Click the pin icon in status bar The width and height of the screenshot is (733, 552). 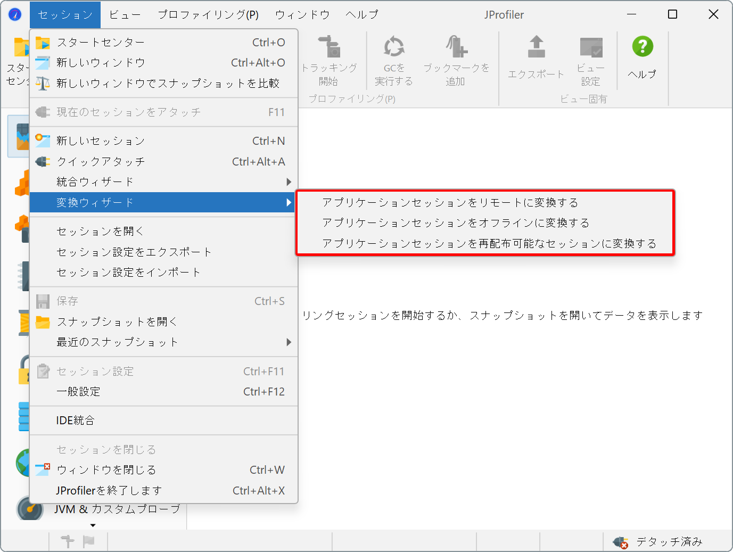[68, 541]
